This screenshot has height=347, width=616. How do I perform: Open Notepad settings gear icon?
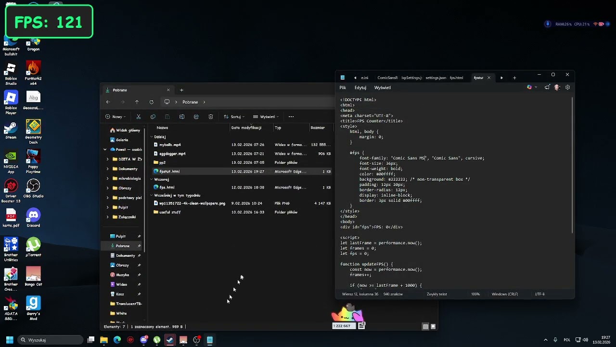567,88
